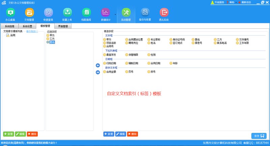Click the right arrow to remove field
270x146 pixels.
98,72
